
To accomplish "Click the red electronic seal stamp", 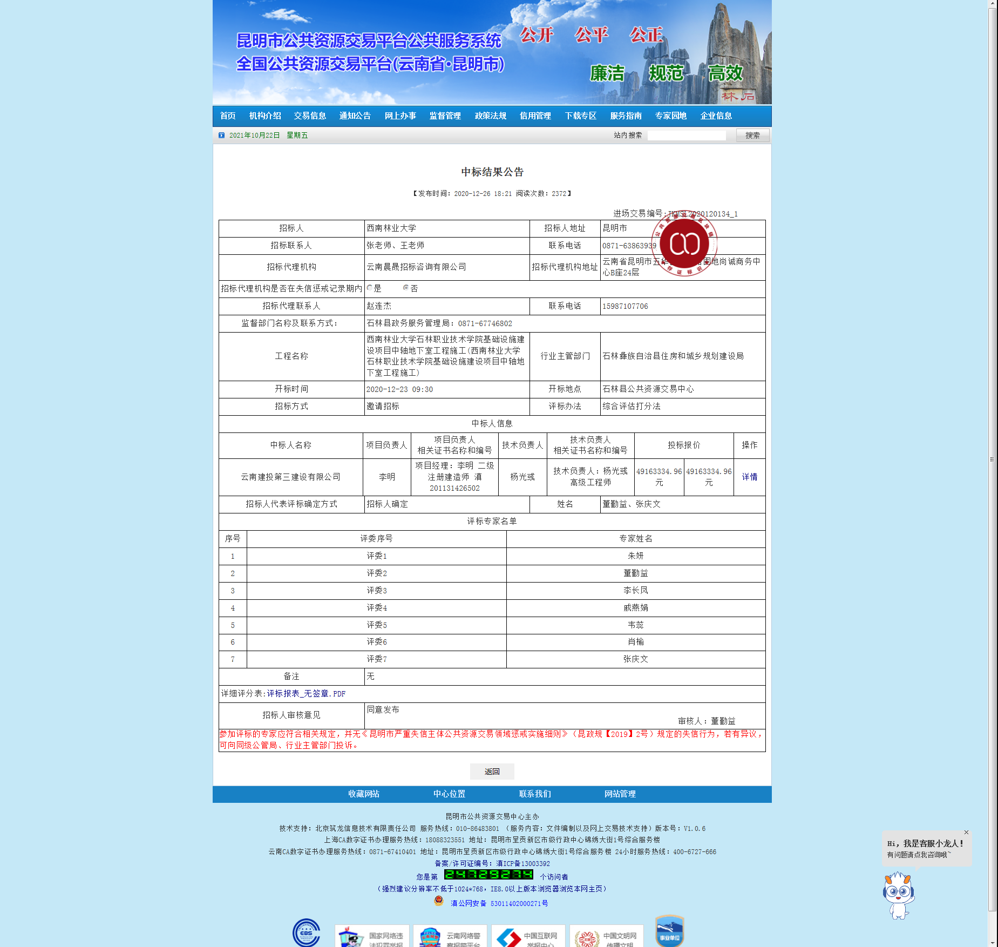I will tap(684, 243).
